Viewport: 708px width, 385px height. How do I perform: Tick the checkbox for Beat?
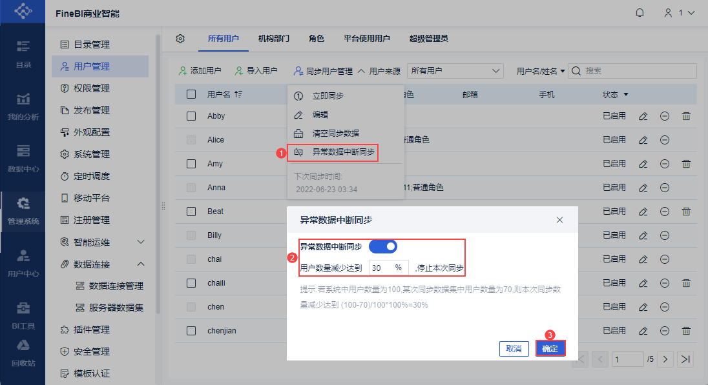tap(191, 212)
